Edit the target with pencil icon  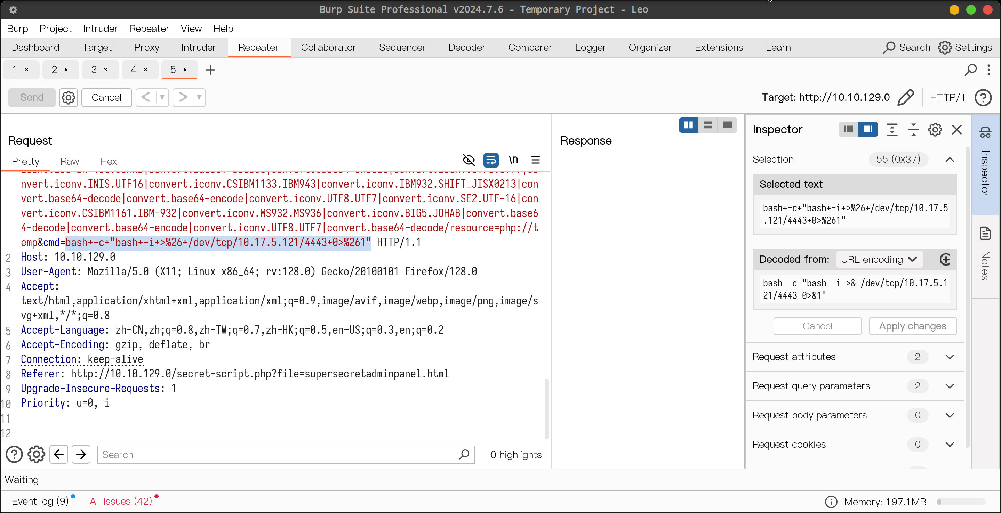coord(906,97)
